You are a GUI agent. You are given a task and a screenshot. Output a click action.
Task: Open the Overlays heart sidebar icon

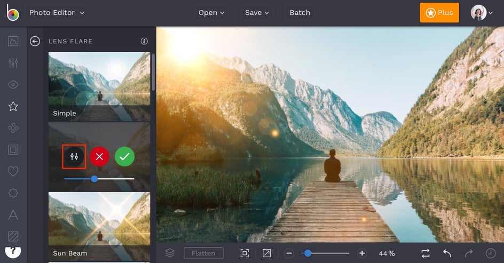pyautogui.click(x=13, y=171)
